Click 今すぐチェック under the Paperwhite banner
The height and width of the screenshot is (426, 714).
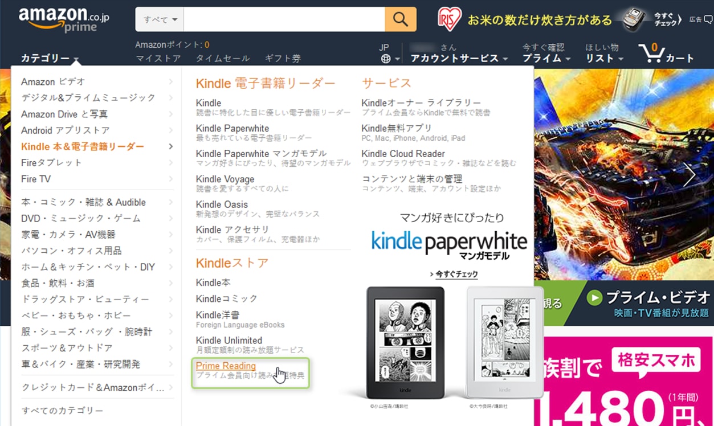click(456, 274)
